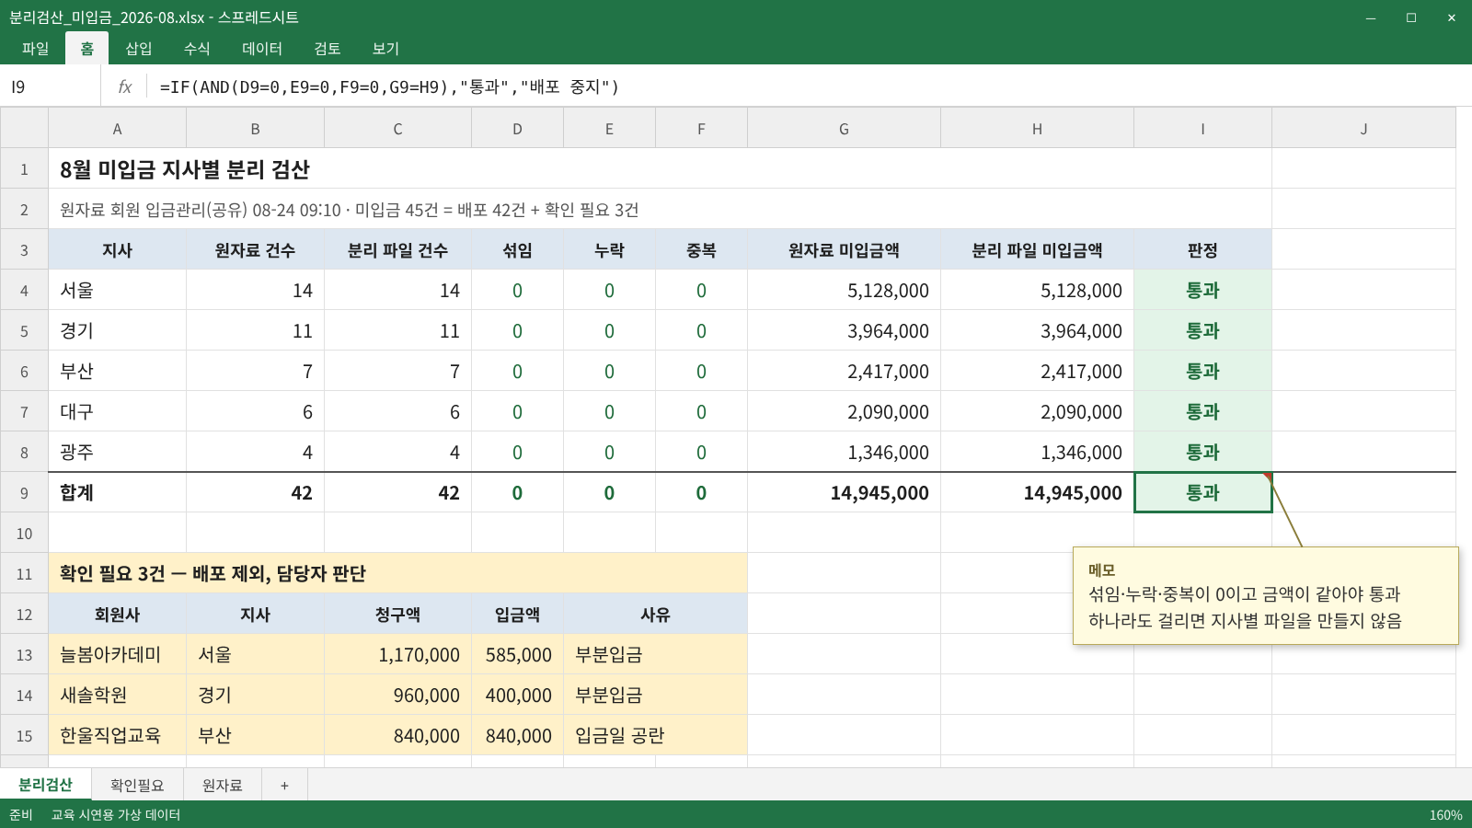Select the 585,000 deposit amount cell
This screenshot has width=1472, height=828.
517,654
